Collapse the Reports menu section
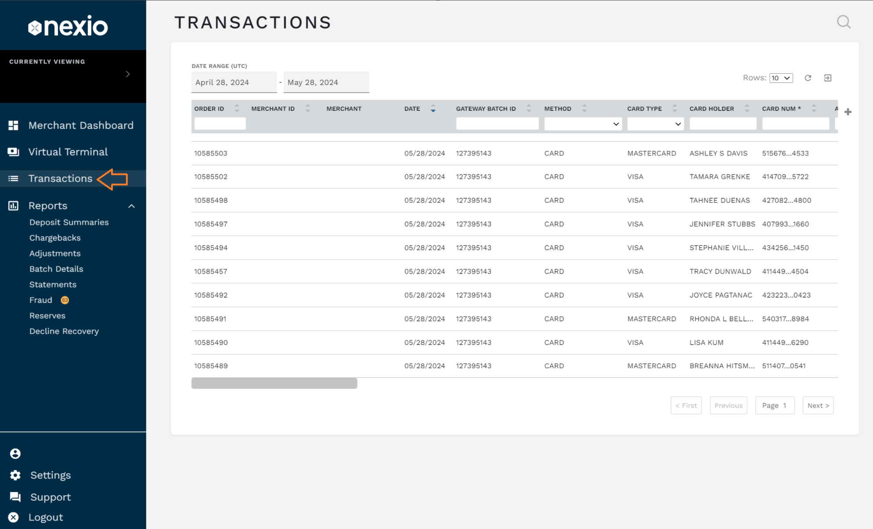 [x=131, y=206]
